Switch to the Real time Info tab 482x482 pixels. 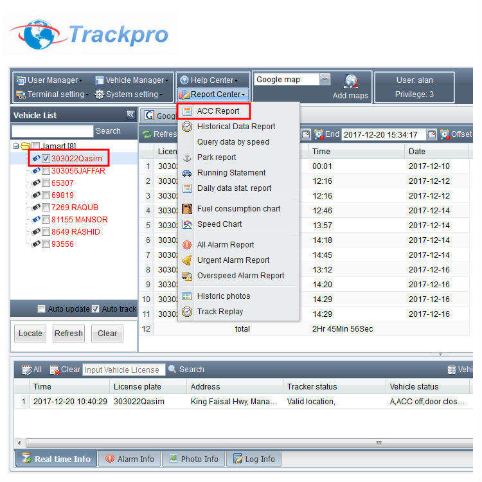(x=57, y=459)
